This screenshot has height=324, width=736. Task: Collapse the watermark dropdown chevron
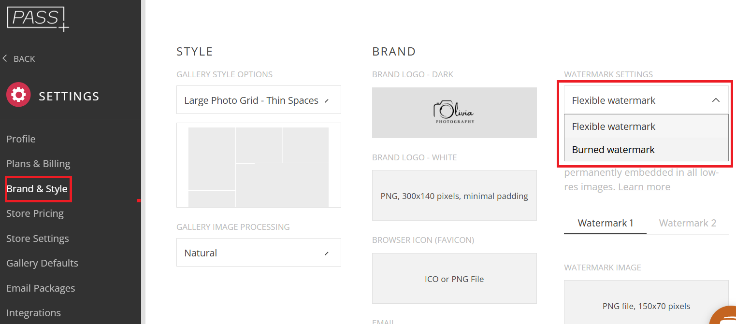pos(716,100)
